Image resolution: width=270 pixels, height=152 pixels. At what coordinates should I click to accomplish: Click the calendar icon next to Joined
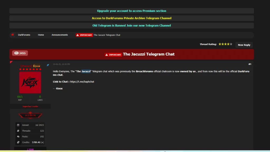tap(18, 125)
